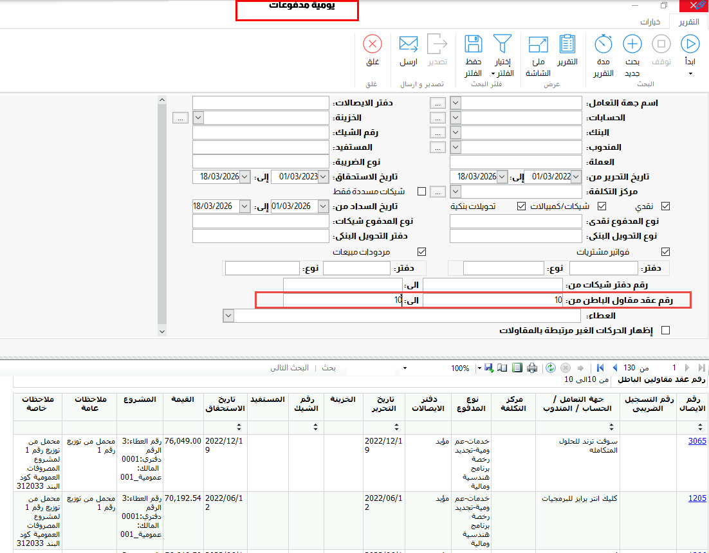Click the printer icon in report toolbar
709x553 pixels.
point(532,368)
